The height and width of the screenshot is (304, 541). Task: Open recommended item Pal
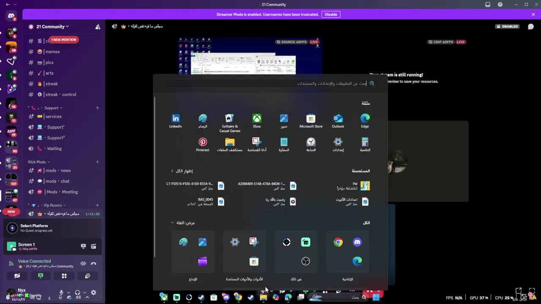[353, 186]
